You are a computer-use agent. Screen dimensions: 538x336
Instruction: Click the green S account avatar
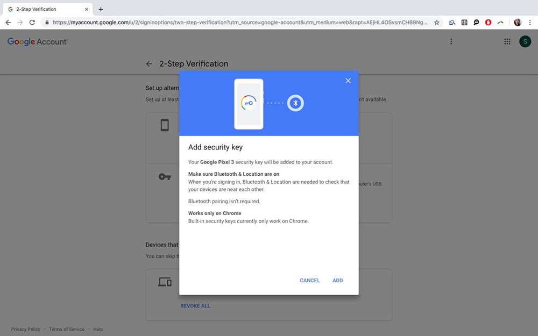525,41
